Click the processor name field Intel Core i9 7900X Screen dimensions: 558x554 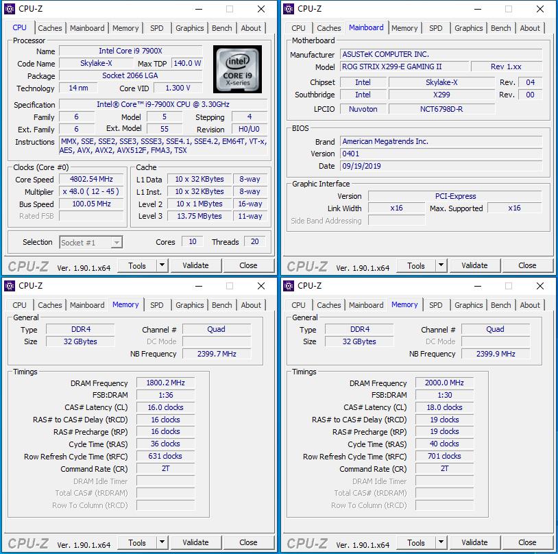[131, 51]
